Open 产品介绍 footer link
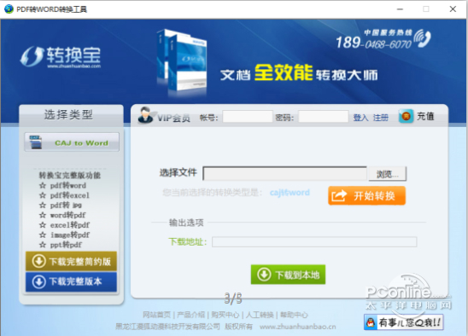Viewport: 468px width, 336px height. click(191, 315)
